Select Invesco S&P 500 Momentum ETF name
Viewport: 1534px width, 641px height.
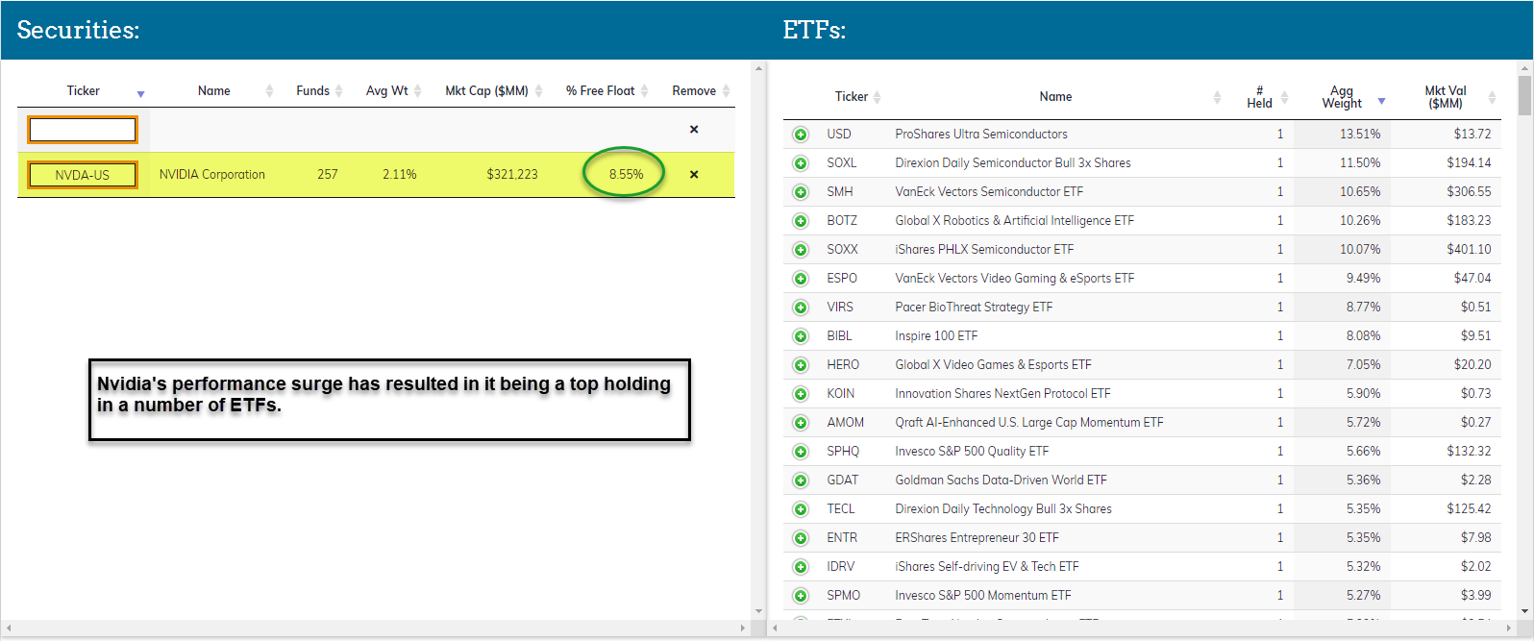pos(983,596)
